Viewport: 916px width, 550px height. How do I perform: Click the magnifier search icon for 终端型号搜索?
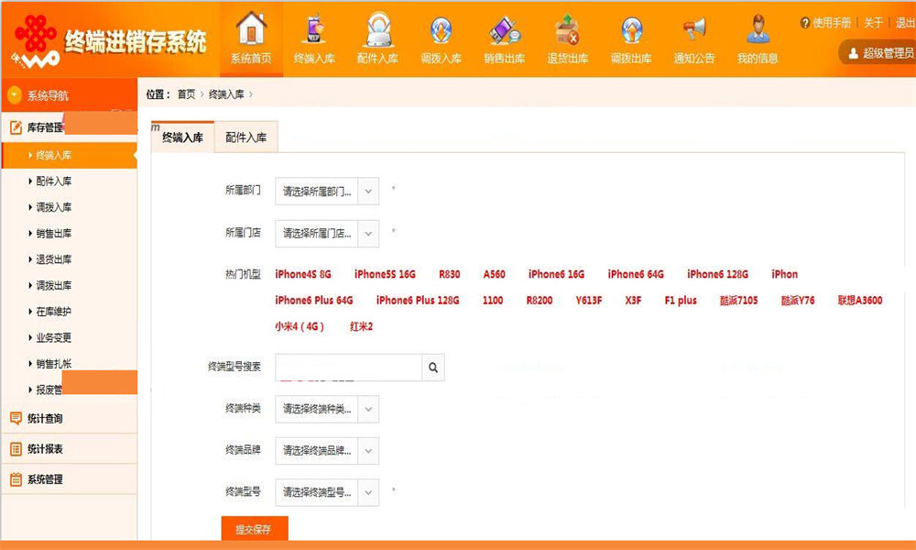point(432,368)
